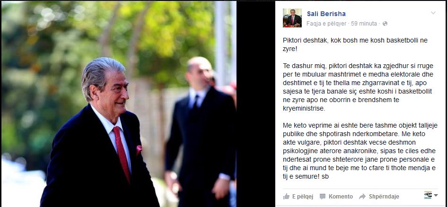Toggle the Faqja e pëlqyer page-liked status
447x207 pixels.
326,24
